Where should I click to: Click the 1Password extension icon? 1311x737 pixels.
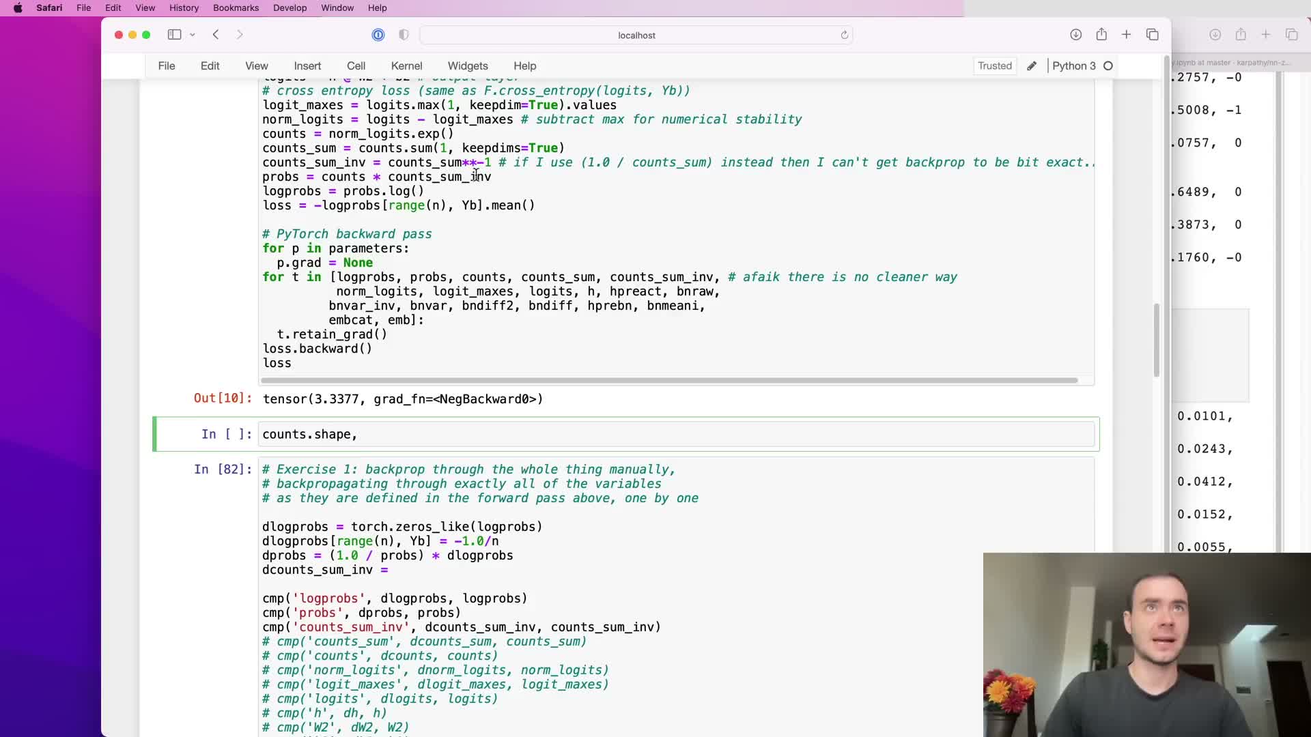tap(378, 35)
